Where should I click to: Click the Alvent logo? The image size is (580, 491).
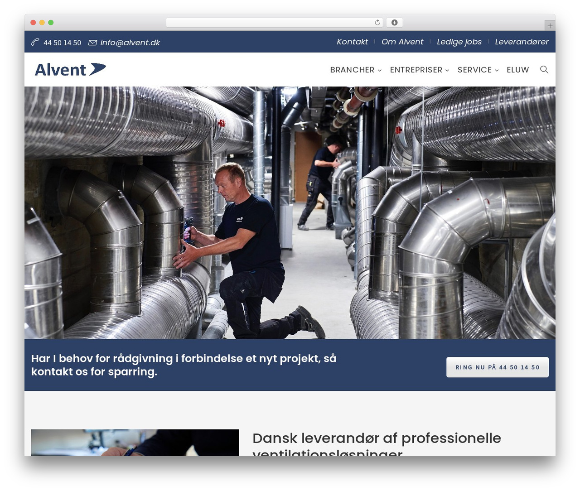(x=70, y=69)
